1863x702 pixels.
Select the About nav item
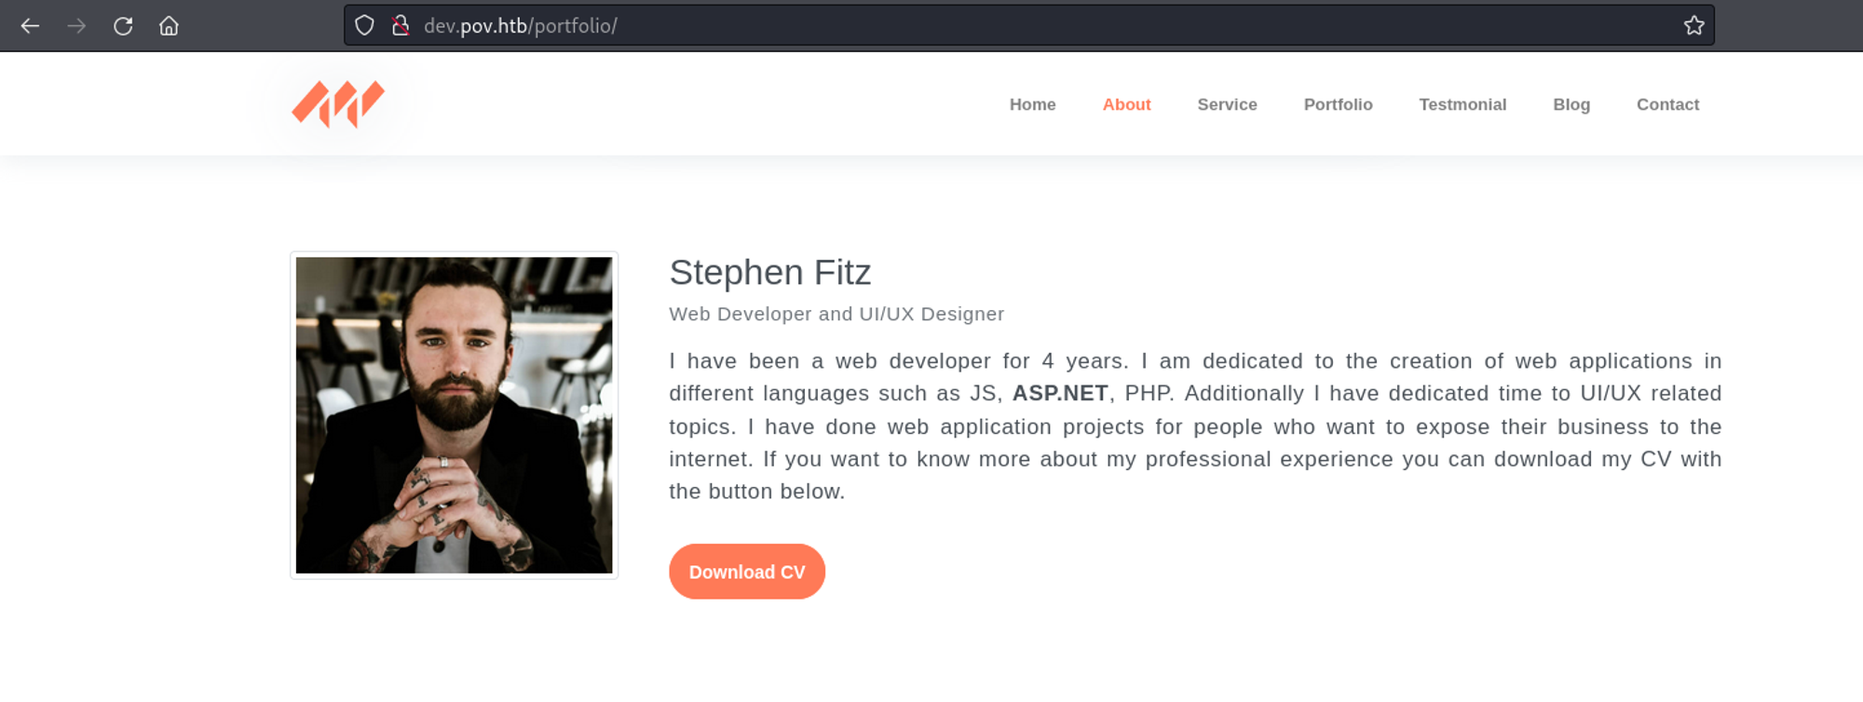click(x=1126, y=105)
